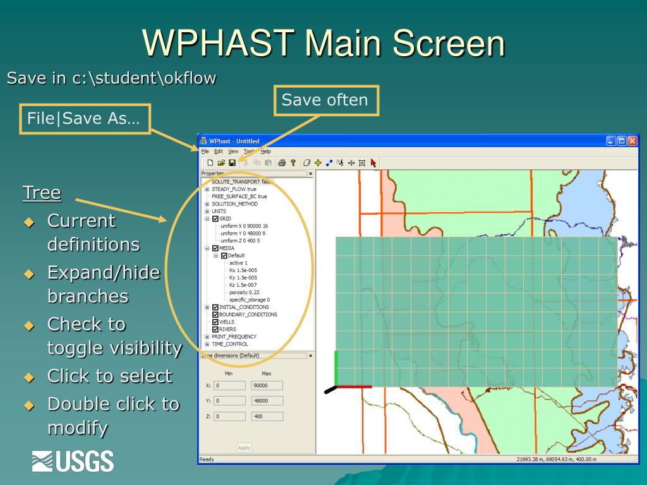
Task: Click the Z Max field showing 400
Action: [x=267, y=417]
